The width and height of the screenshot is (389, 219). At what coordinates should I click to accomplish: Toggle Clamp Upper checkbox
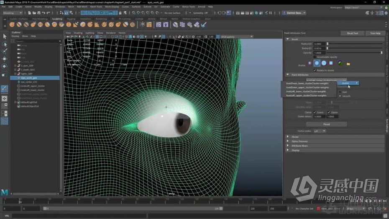point(329,113)
